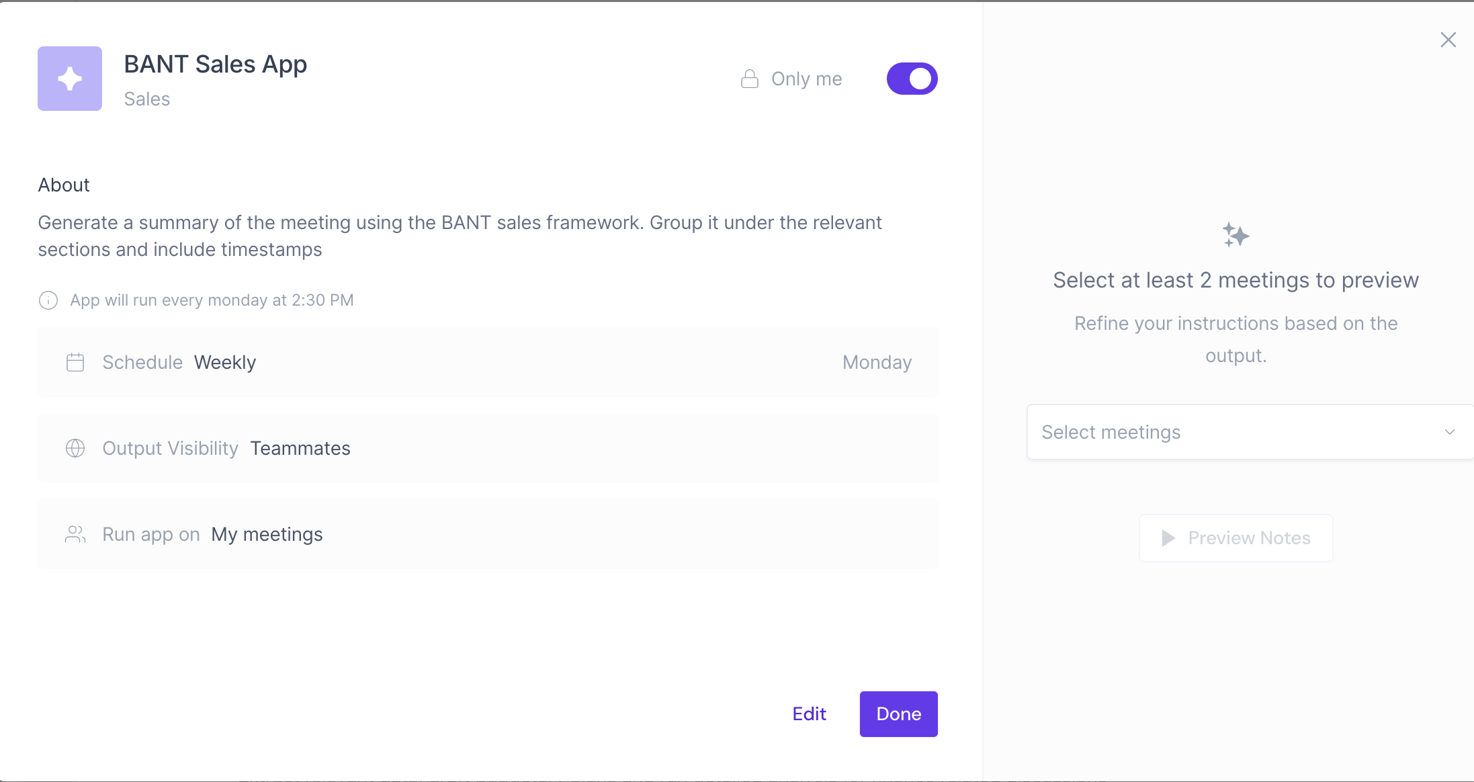Image resolution: width=1474 pixels, height=782 pixels.
Task: Toggle the app enabled switch off
Action: pos(912,79)
